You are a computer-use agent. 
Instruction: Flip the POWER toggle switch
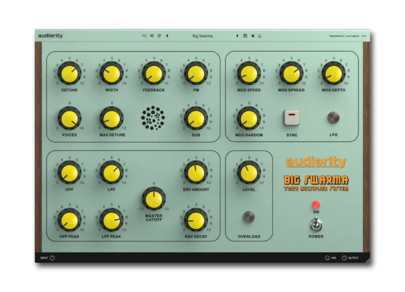coord(316,225)
